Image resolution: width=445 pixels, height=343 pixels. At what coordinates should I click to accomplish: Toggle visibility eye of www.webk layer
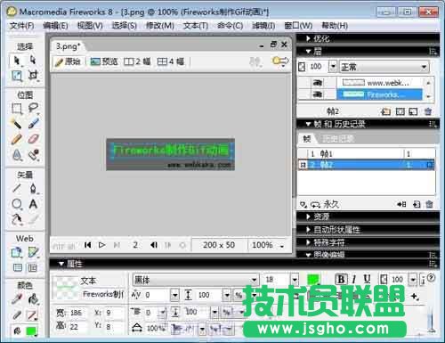(318, 83)
